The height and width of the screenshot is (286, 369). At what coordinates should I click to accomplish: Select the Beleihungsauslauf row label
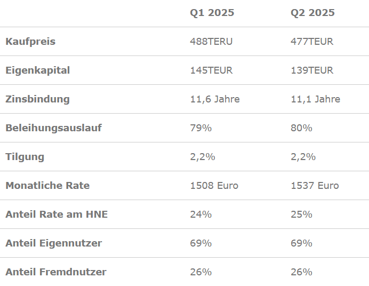click(53, 128)
